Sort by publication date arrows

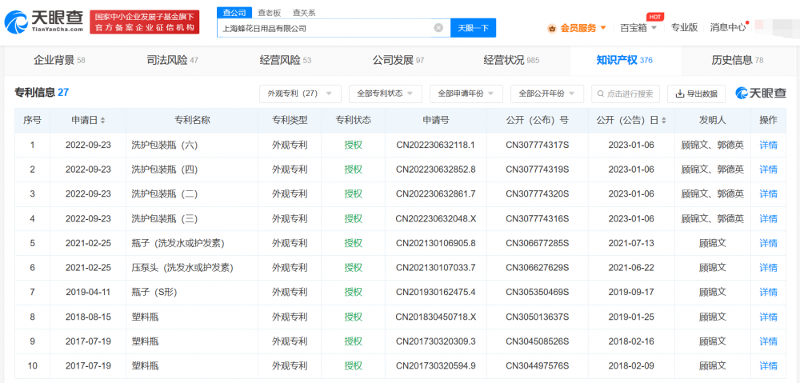663,121
